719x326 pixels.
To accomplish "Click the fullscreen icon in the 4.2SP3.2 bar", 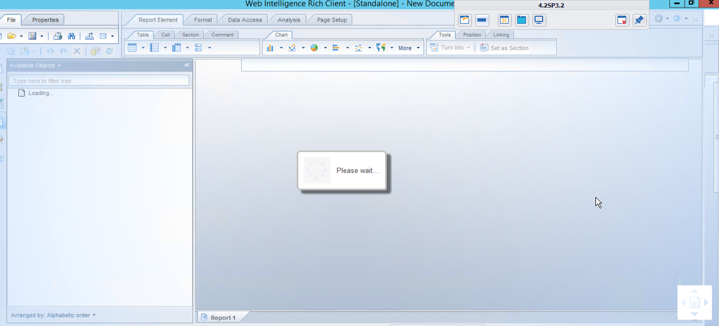I will coord(504,21).
